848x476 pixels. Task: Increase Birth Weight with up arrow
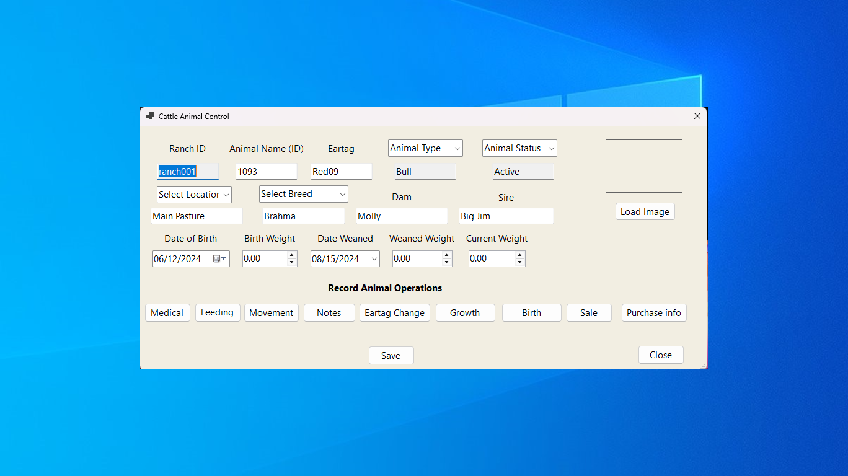tap(292, 255)
